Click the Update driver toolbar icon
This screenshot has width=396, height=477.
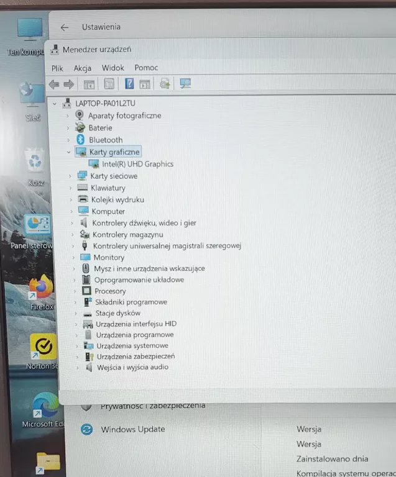pyautogui.click(x=165, y=84)
